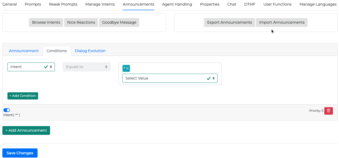Switch to the DTMF tab
Image resolution: width=339 pixels, height=158 pixels.
(250, 4)
